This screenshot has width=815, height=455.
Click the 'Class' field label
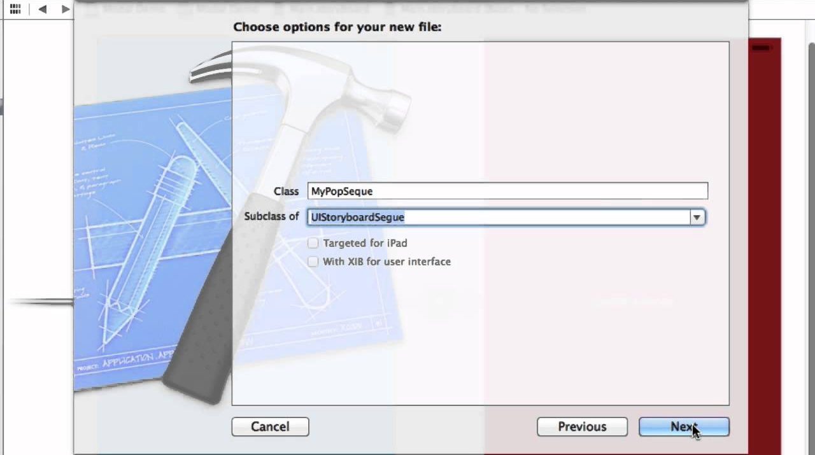(x=286, y=191)
